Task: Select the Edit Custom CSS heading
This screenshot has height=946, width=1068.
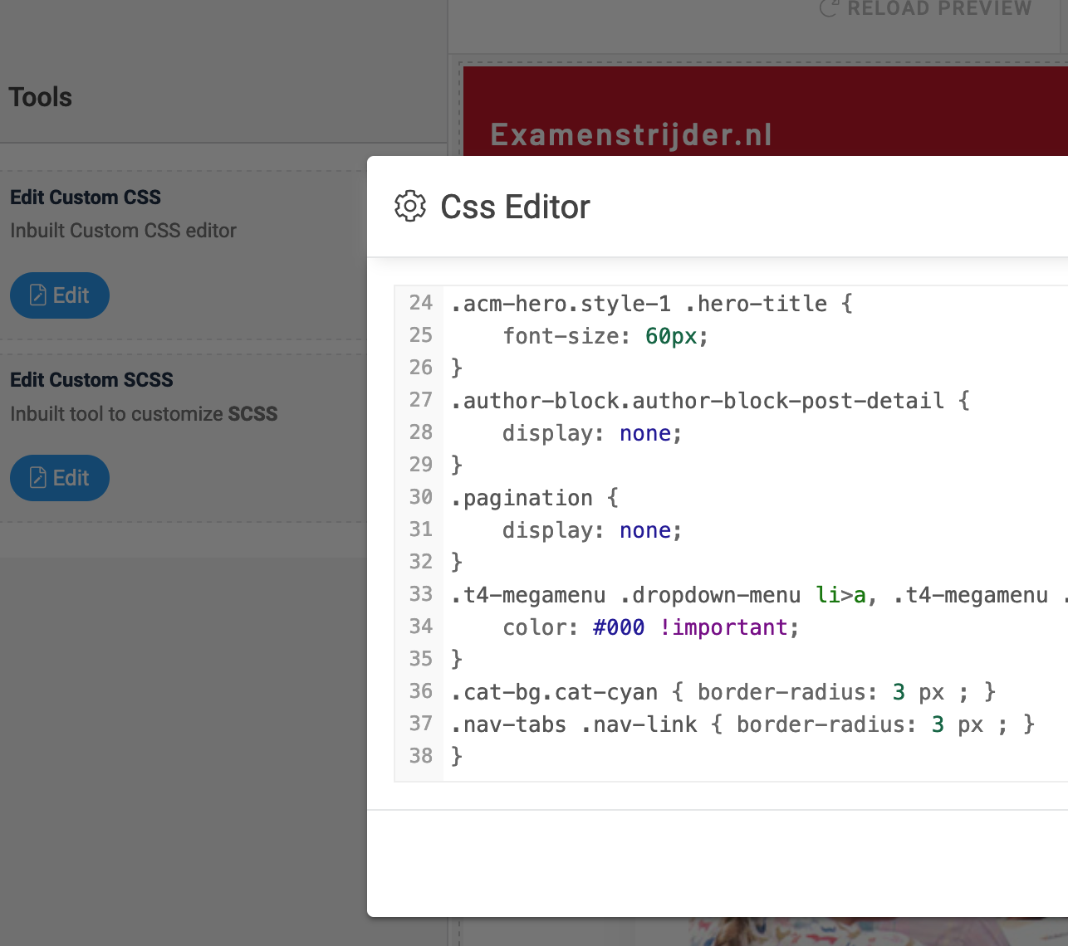Action: (x=86, y=197)
